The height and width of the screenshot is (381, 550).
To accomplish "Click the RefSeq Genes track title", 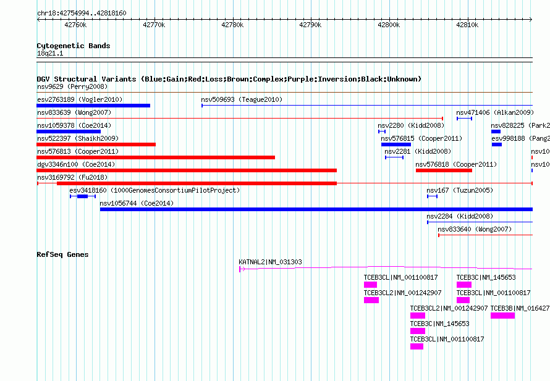I will click(62, 254).
